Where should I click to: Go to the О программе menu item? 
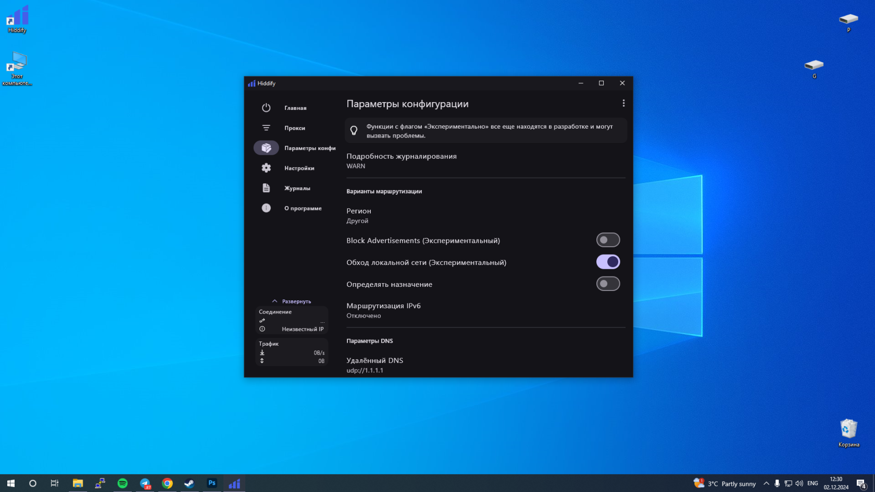303,208
